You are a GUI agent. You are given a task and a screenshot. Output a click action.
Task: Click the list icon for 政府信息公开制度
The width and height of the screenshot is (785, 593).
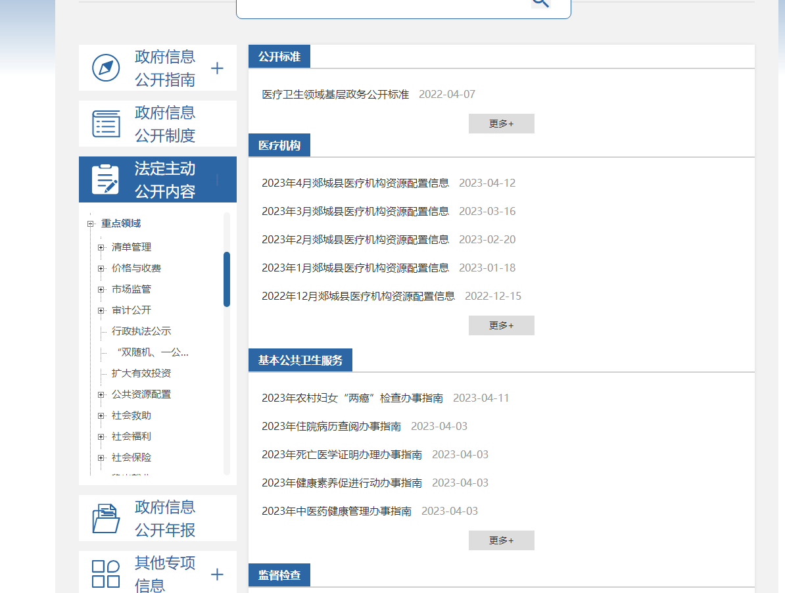click(106, 124)
